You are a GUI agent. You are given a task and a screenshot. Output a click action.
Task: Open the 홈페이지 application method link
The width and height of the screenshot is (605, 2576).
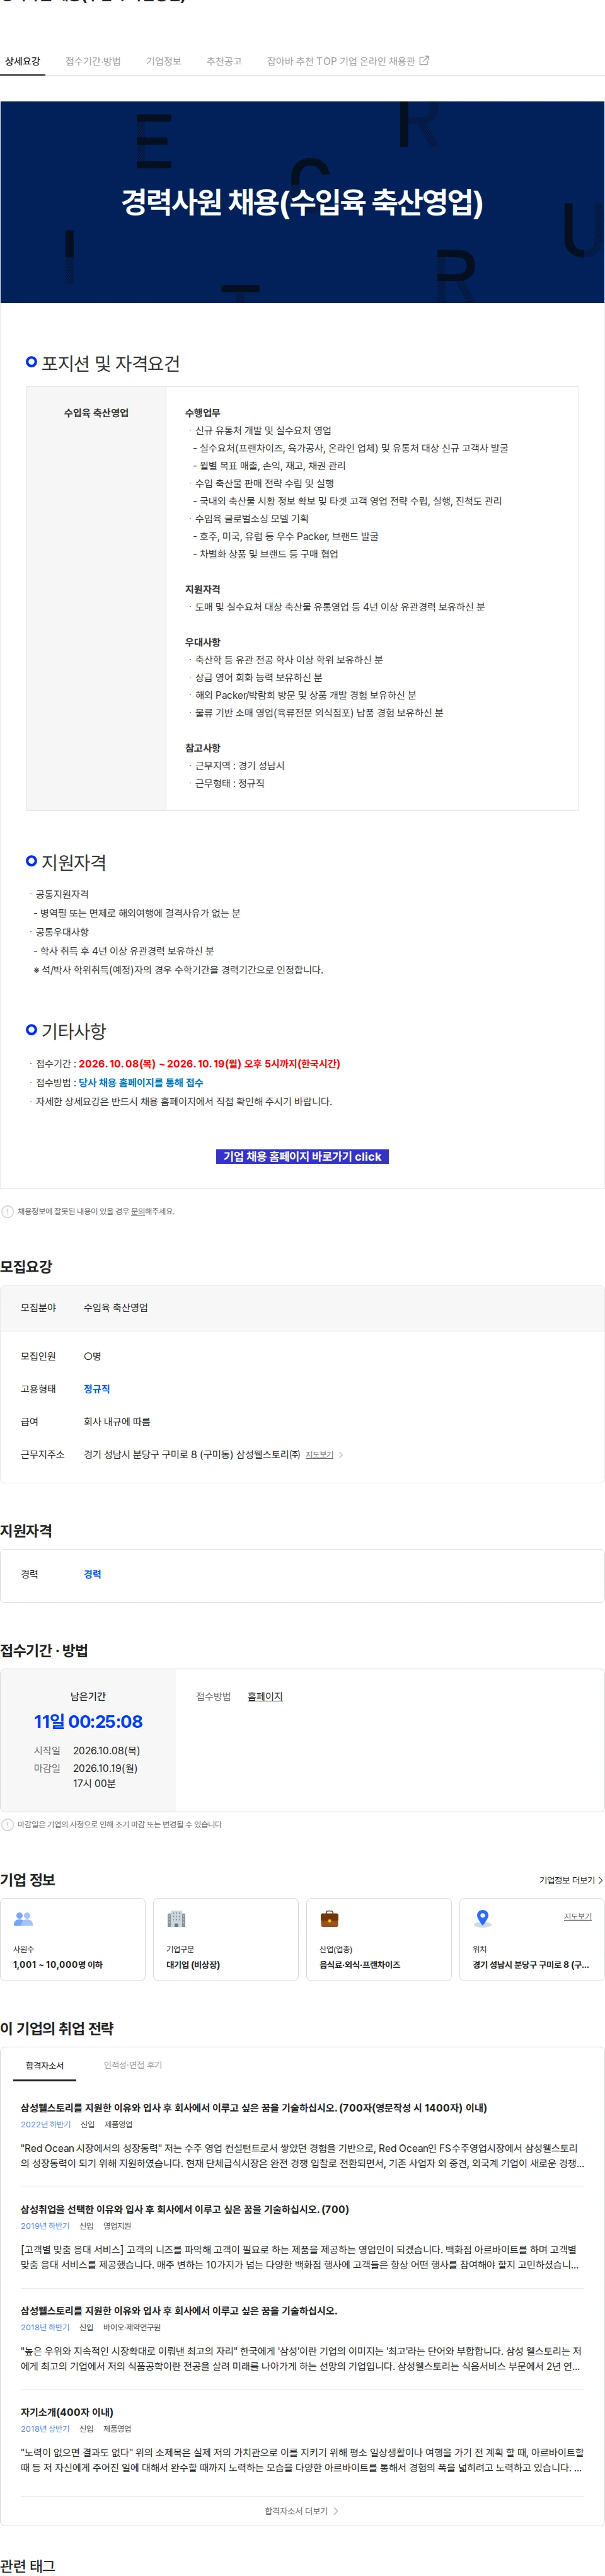[265, 1696]
